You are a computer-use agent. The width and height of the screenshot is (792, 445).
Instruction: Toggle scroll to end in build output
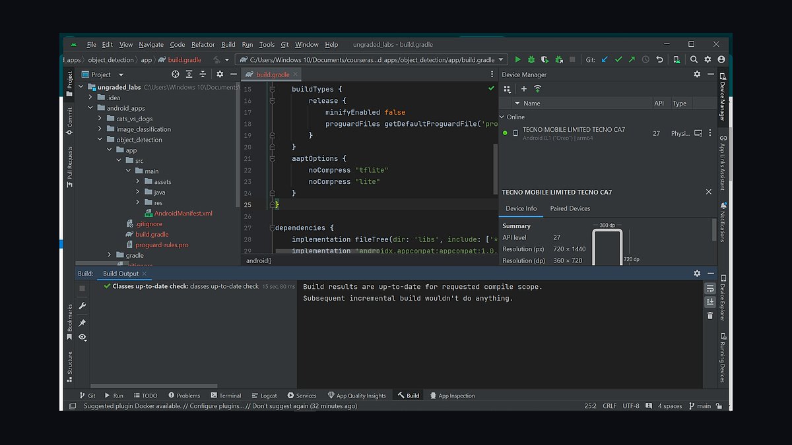(x=710, y=301)
